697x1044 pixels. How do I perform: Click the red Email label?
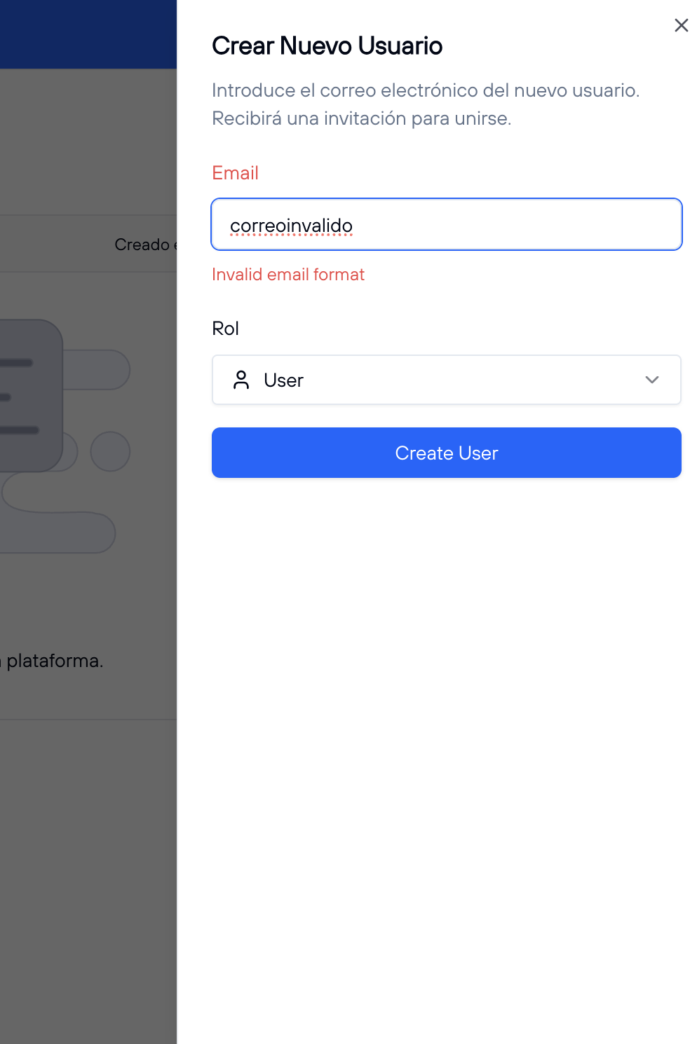235,173
